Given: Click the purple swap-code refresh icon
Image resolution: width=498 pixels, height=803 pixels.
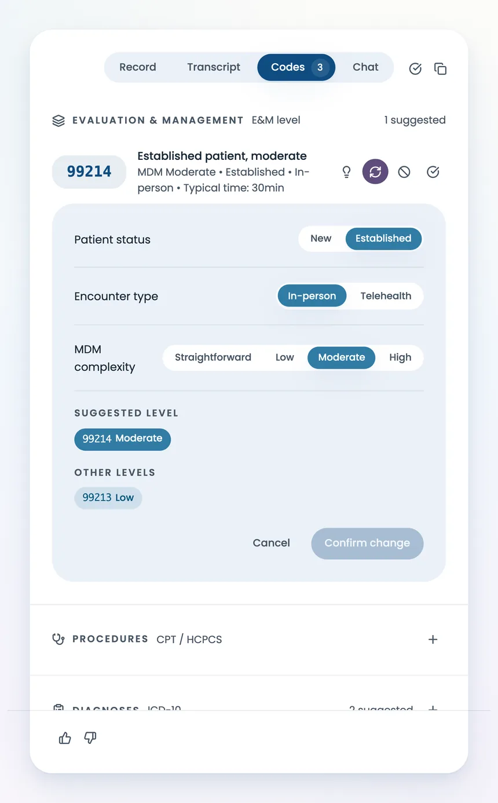Looking at the screenshot, I should coord(375,171).
